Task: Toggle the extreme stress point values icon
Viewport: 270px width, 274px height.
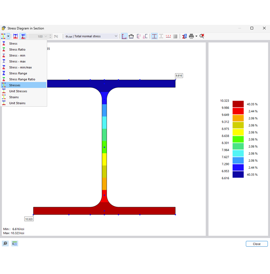Action: click(23, 36)
